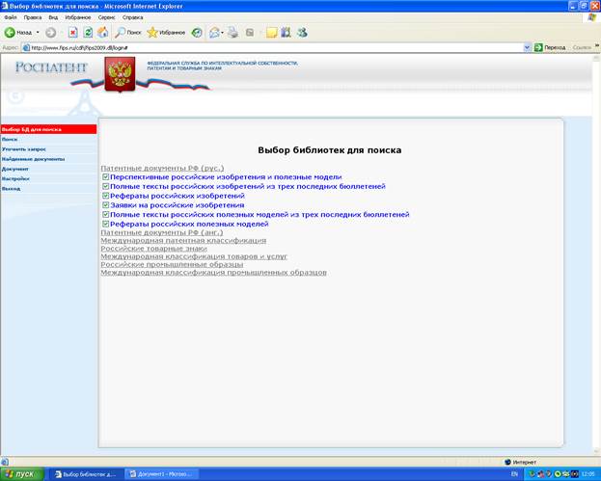Uncheck Перспективные российские изобретения и полезные модели

click(106, 177)
